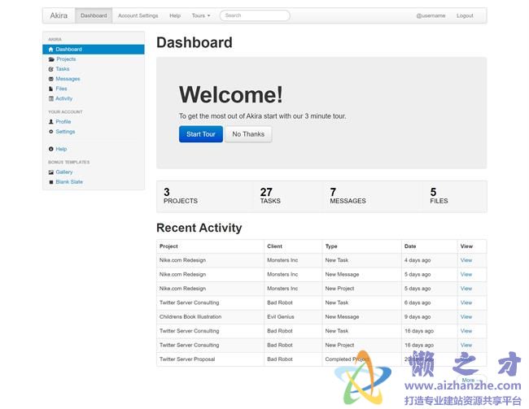Click the Messages envelope icon in sidebar

[x=51, y=79]
